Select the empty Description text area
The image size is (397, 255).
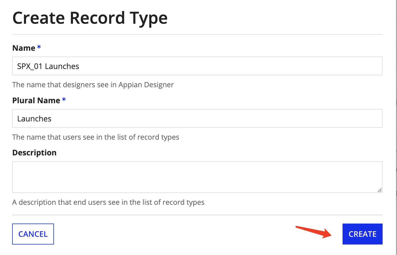tap(197, 177)
